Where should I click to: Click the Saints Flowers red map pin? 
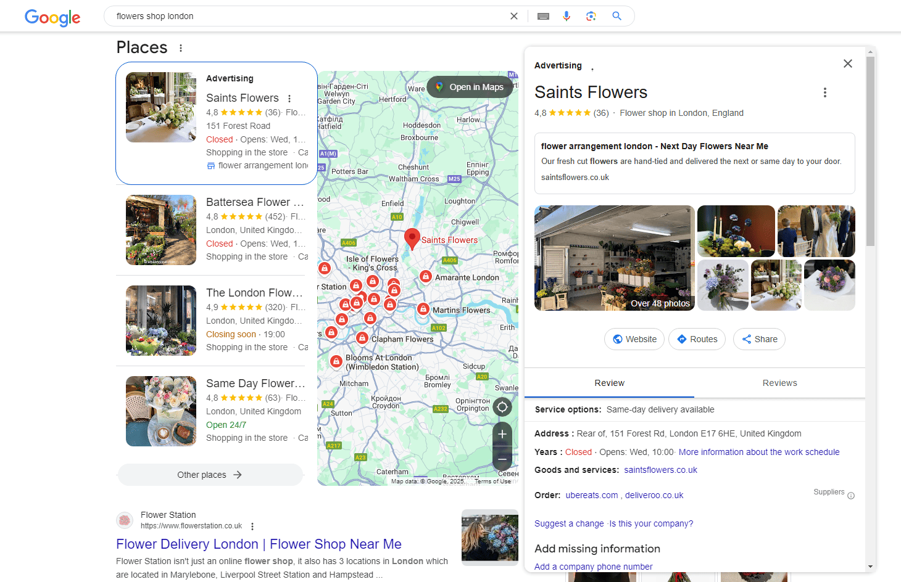pos(412,239)
